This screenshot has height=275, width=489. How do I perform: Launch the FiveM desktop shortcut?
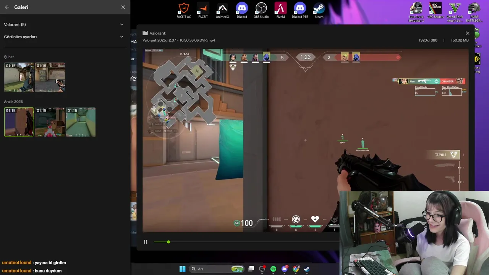click(x=280, y=10)
